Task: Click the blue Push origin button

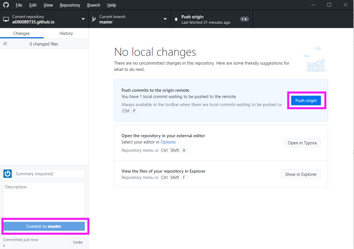Action: coord(306,101)
